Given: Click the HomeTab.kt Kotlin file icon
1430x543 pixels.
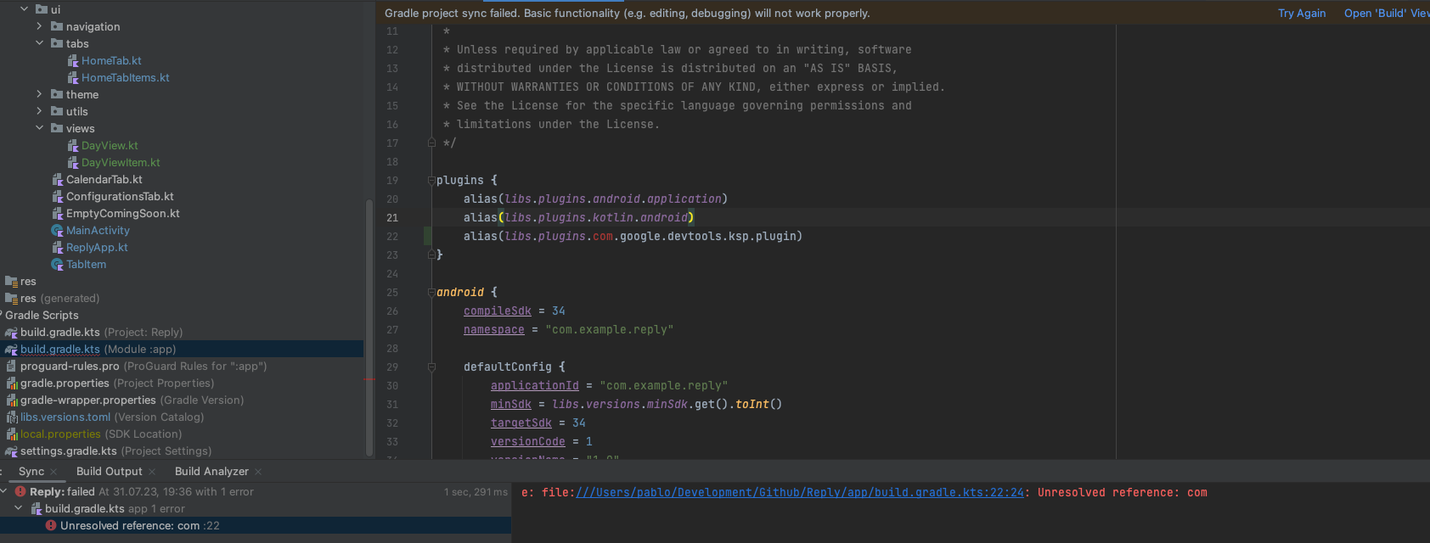Looking at the screenshot, I should (x=73, y=61).
